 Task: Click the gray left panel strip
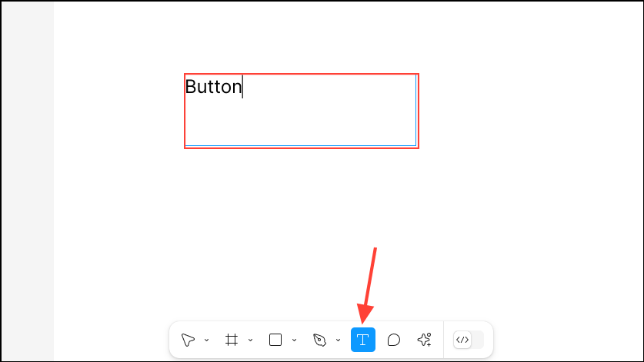[28, 181]
